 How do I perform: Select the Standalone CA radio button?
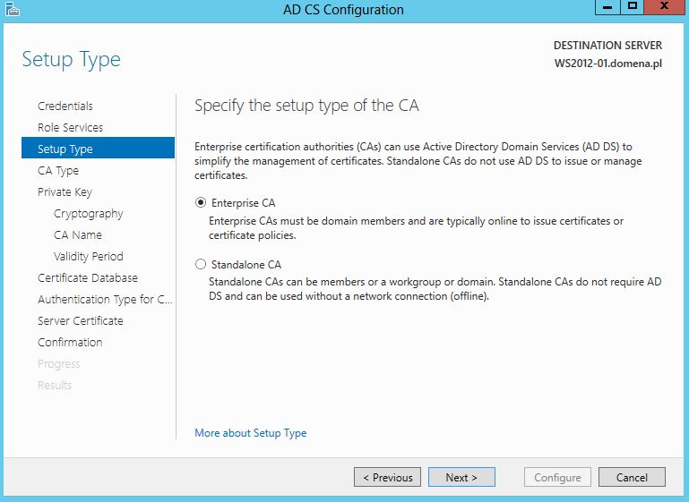pyautogui.click(x=201, y=264)
